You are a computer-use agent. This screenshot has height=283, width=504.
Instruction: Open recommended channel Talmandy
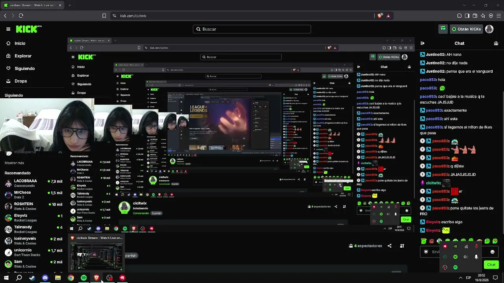coord(33,229)
